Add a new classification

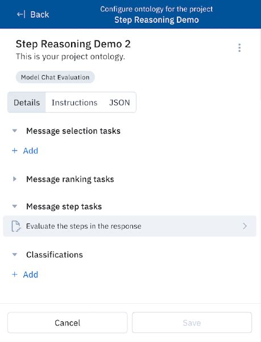coord(25,274)
